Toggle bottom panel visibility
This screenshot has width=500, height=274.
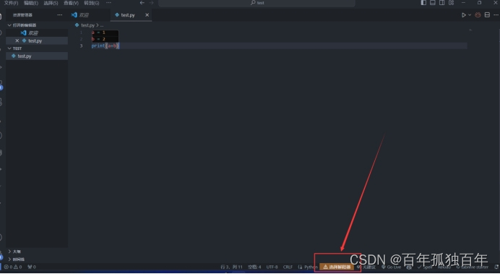[433, 3]
